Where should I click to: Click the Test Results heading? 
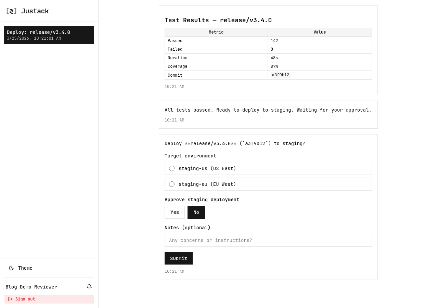[218, 20]
